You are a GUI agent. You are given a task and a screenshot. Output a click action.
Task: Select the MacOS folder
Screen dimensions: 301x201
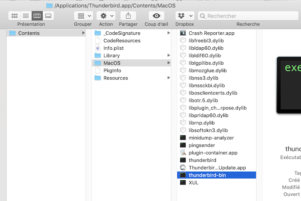[131, 63]
